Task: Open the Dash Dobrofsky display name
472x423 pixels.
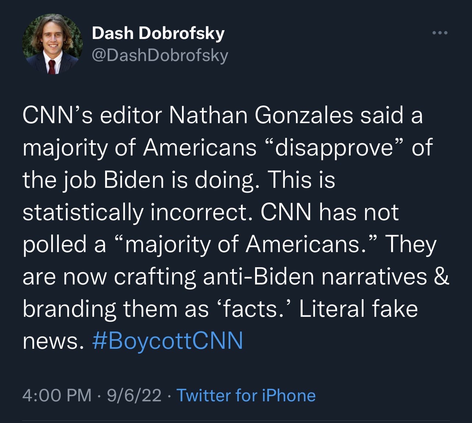Action: 158,33
